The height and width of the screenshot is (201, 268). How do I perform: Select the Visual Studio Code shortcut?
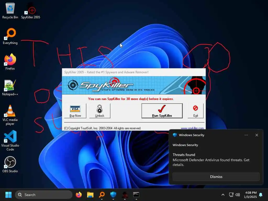tap(10, 141)
